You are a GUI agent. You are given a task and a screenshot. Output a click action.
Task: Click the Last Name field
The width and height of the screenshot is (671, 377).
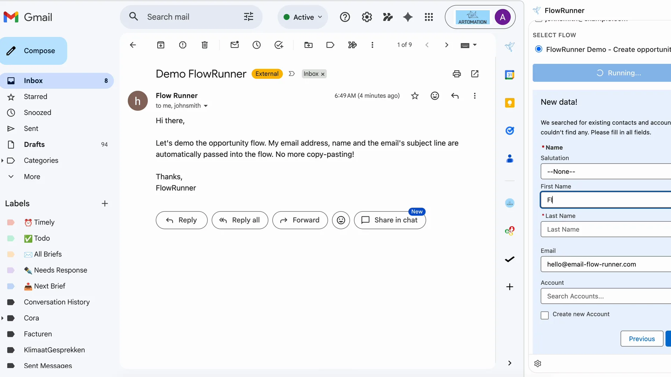coord(606,229)
